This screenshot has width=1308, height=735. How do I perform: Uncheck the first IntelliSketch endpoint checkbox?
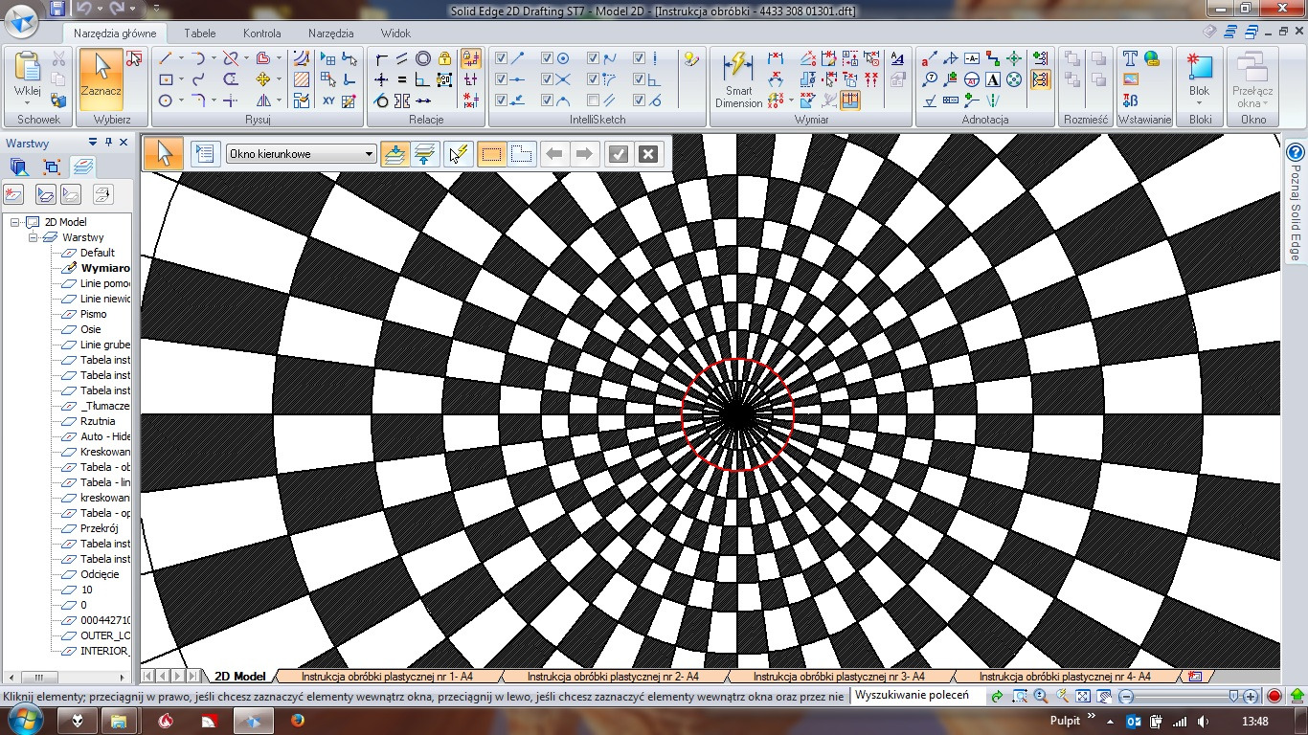pyautogui.click(x=501, y=58)
